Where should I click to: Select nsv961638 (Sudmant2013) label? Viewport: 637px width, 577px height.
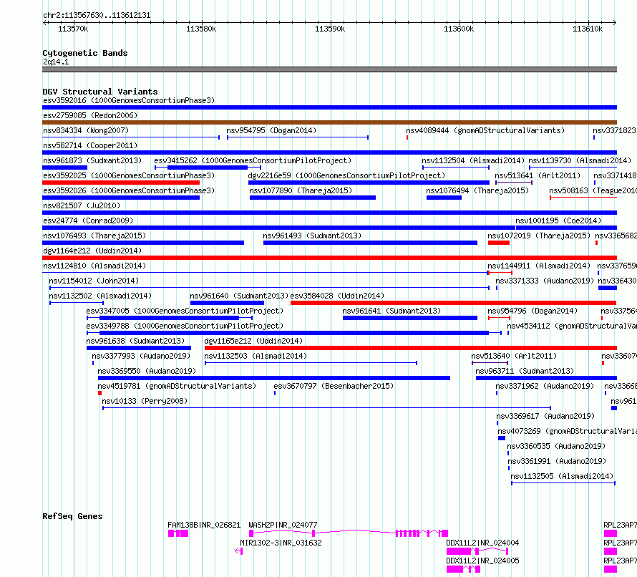[x=135, y=341]
